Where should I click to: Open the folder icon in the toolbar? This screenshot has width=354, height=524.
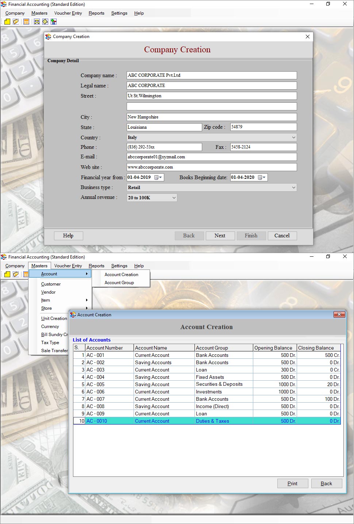point(15,22)
